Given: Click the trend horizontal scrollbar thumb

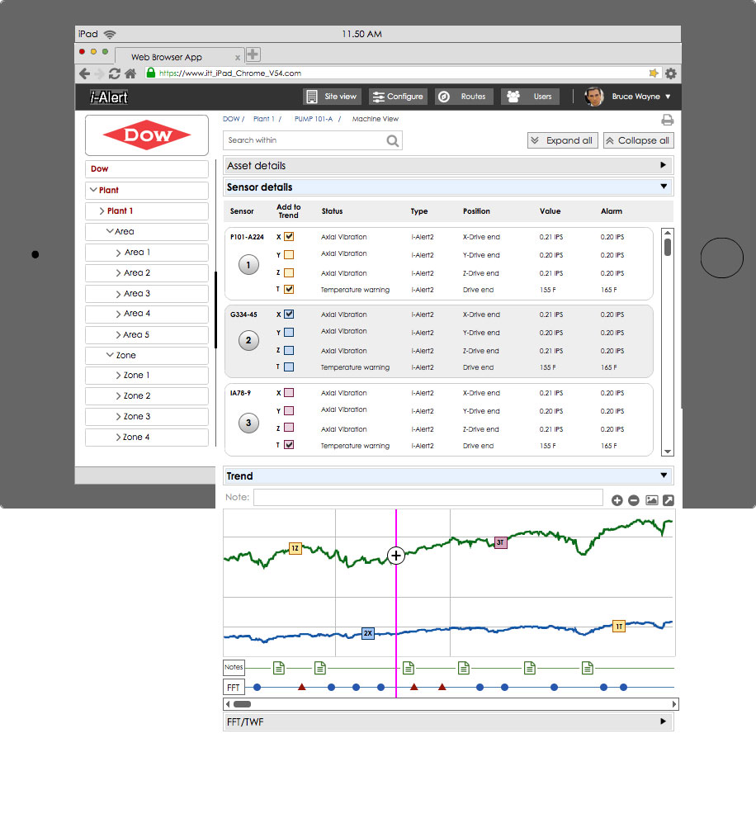Looking at the screenshot, I should pos(242,704).
